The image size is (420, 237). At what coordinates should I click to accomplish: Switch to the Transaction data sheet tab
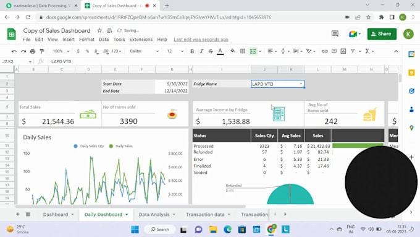coord(205,214)
